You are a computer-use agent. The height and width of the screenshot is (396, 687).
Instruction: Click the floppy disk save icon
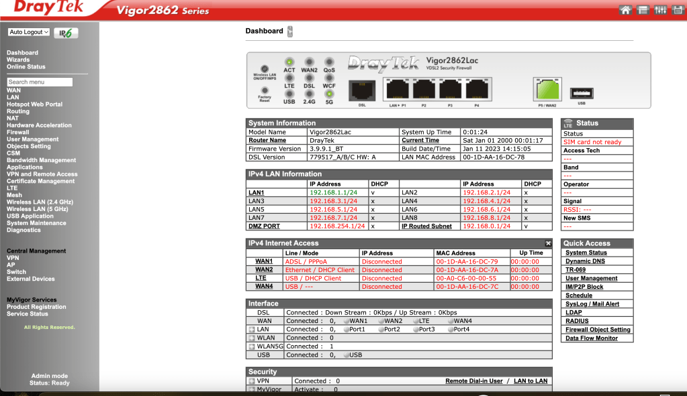tap(678, 9)
